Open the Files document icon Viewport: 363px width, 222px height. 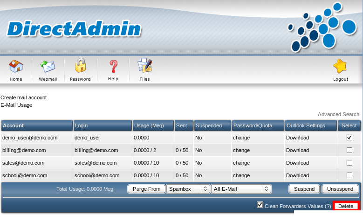click(x=145, y=65)
